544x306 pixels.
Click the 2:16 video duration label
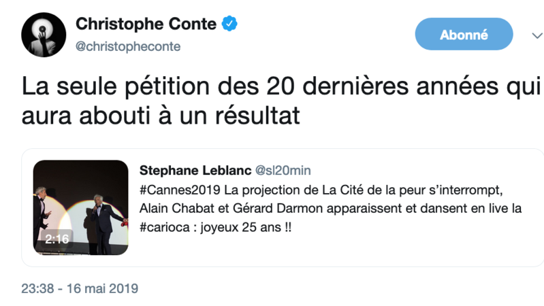click(57, 239)
